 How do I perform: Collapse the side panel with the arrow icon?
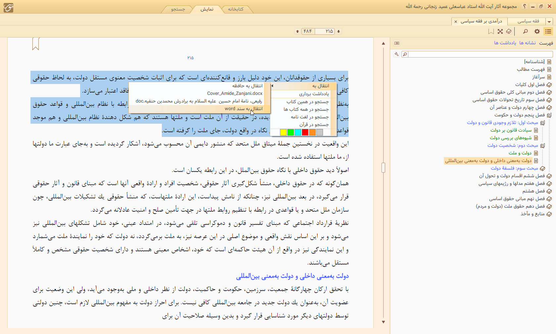click(397, 43)
